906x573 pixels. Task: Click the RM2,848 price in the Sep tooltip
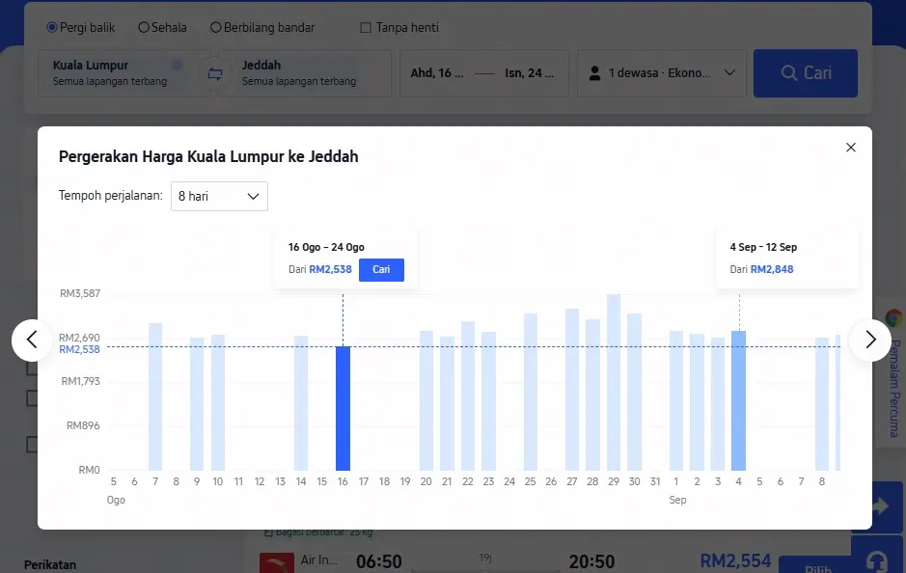(771, 269)
